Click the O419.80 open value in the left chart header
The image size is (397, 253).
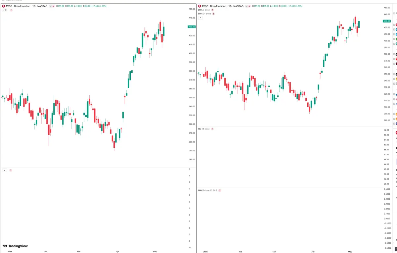pyautogui.click(x=60, y=6)
